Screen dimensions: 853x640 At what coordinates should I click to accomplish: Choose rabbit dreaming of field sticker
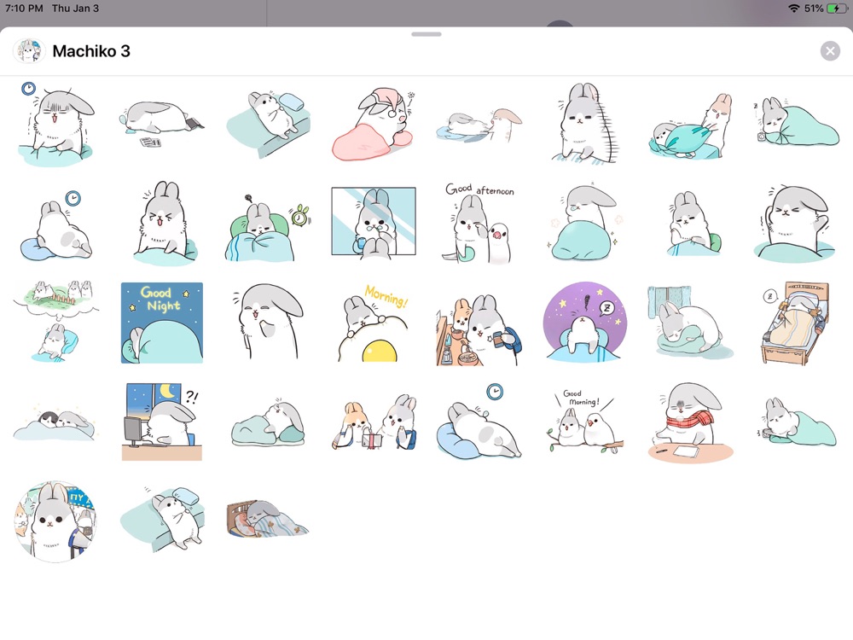[x=56, y=321]
